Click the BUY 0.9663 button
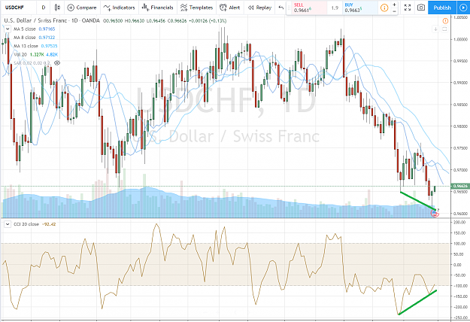This screenshot has height=322, width=470. pos(359,8)
